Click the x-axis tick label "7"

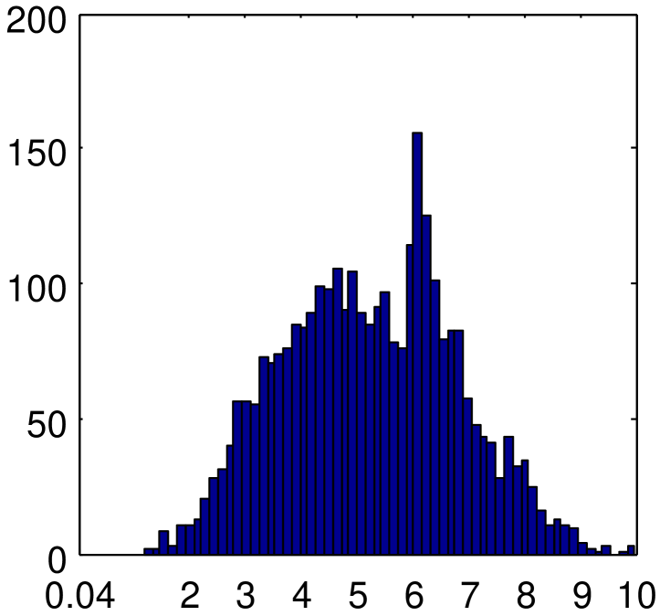pos(470,596)
